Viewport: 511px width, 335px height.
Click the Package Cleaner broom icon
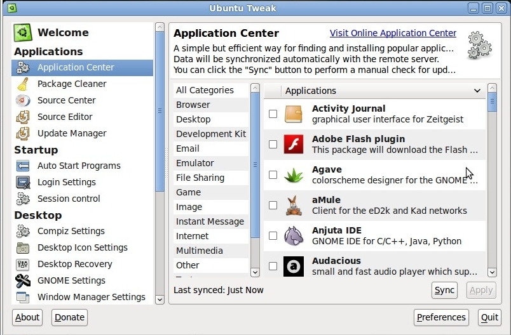[x=23, y=84]
